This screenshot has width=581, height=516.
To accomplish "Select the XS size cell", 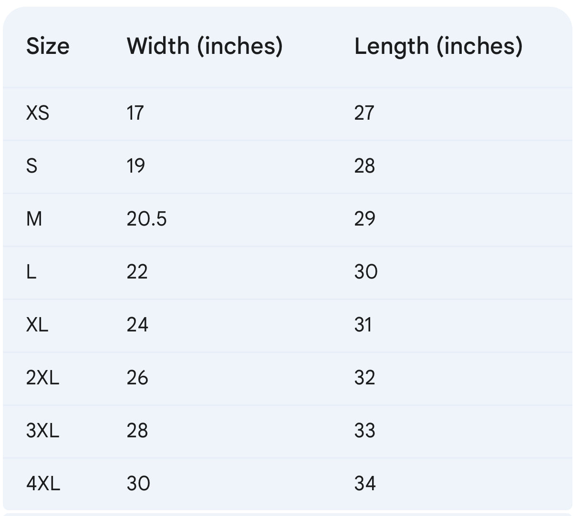I will click(38, 113).
